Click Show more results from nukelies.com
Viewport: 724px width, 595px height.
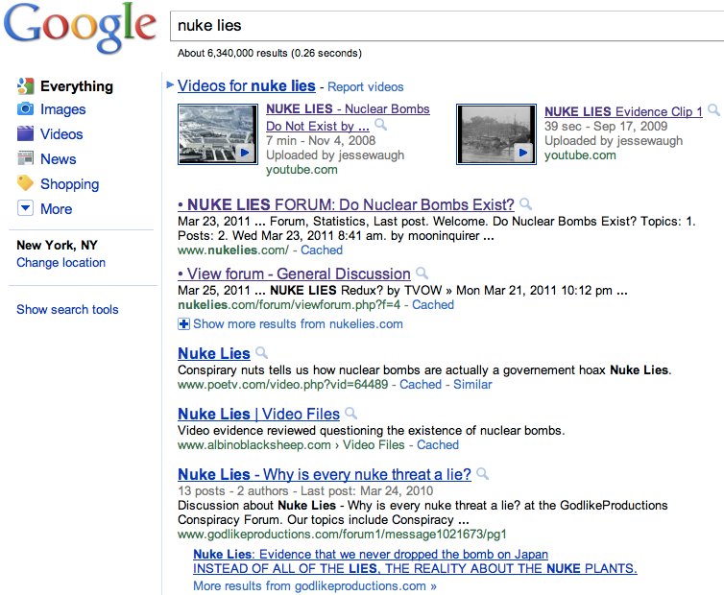(x=298, y=324)
